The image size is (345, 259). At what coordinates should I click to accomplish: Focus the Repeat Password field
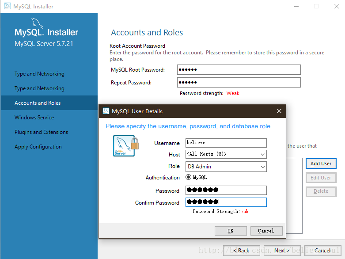click(239, 82)
